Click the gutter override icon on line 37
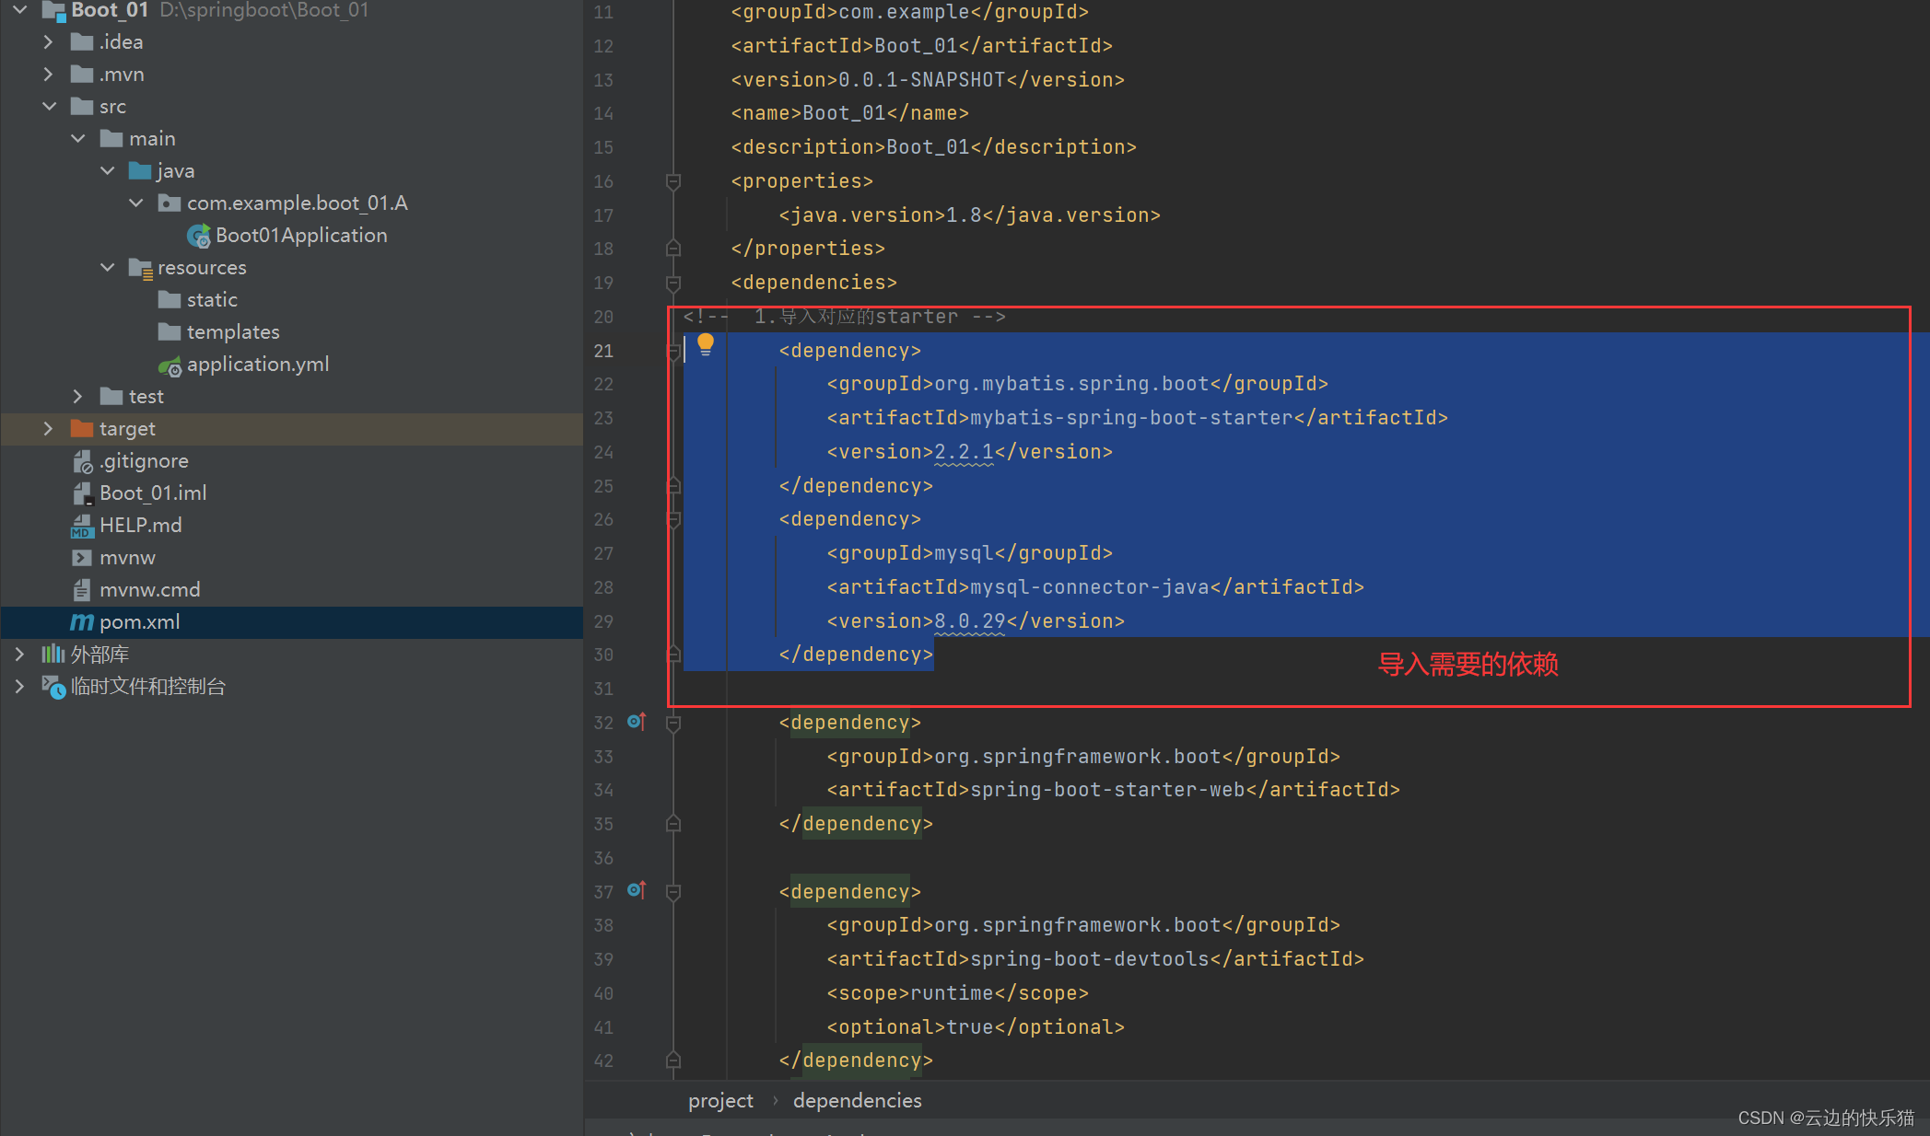Viewport: 1930px width, 1136px height. 636,890
